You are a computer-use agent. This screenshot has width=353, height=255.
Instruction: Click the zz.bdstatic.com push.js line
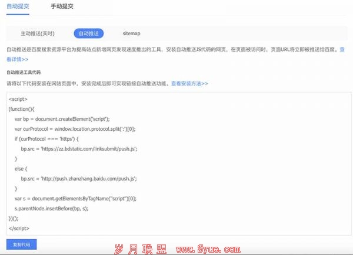(x=79, y=149)
